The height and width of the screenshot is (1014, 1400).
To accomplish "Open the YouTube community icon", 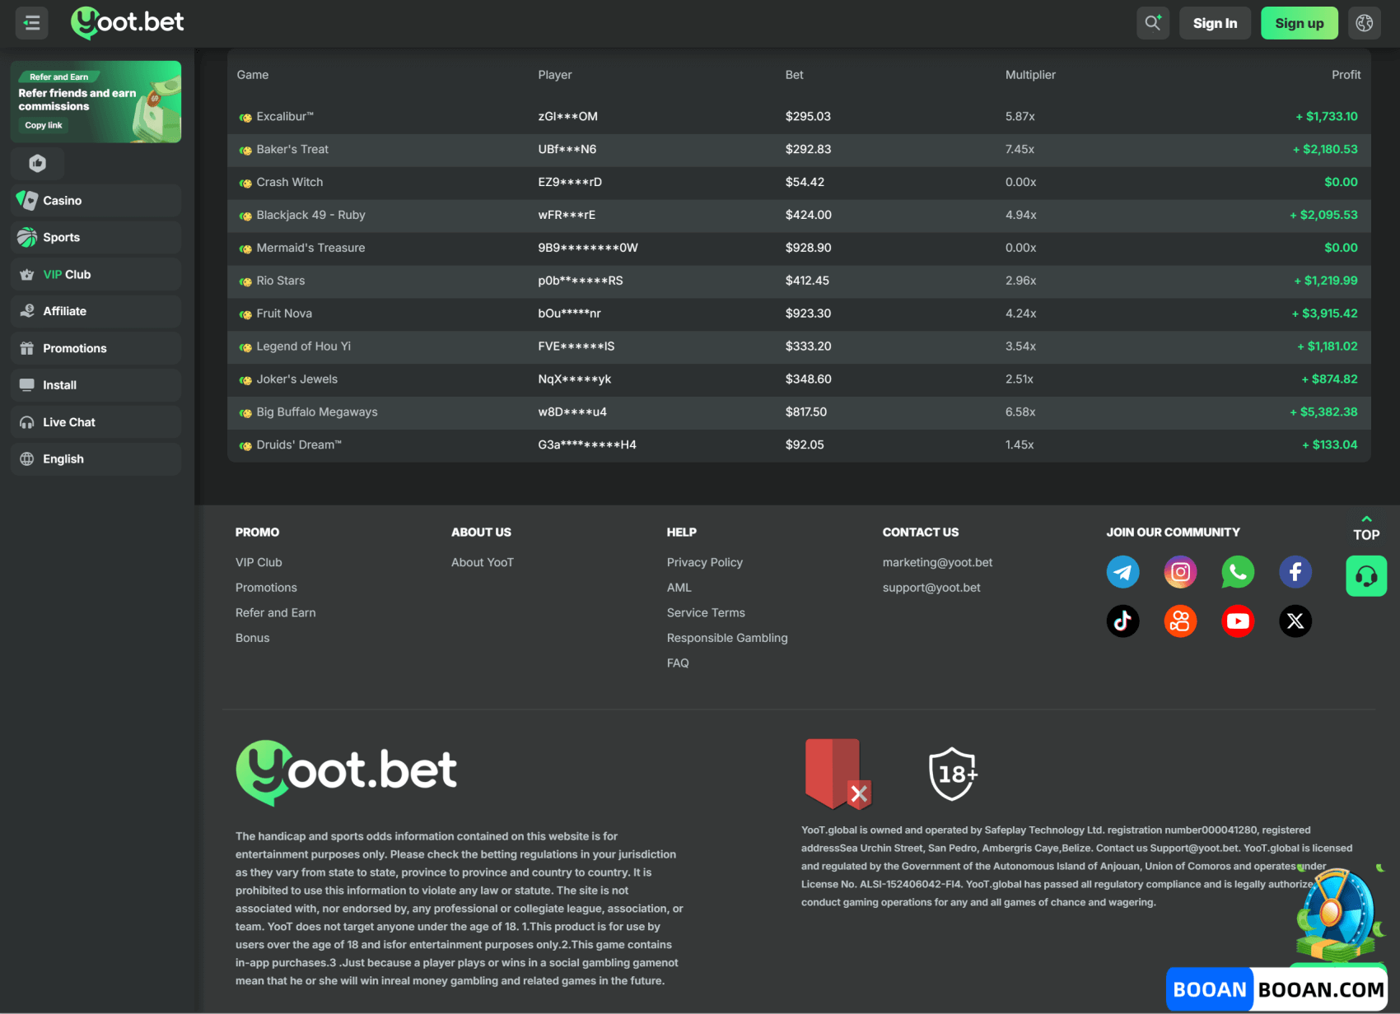I will click(x=1238, y=621).
